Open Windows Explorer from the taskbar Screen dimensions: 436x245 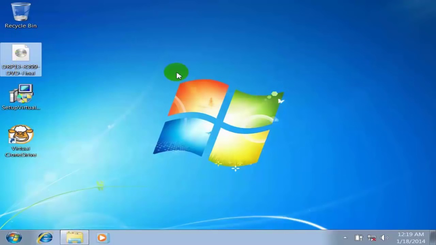(x=75, y=238)
